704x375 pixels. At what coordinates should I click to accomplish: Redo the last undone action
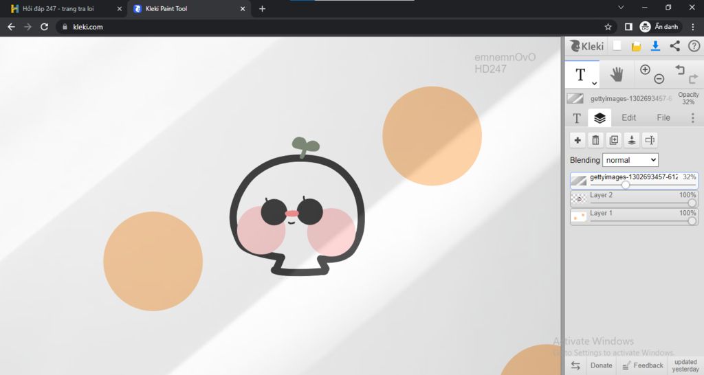coord(693,79)
